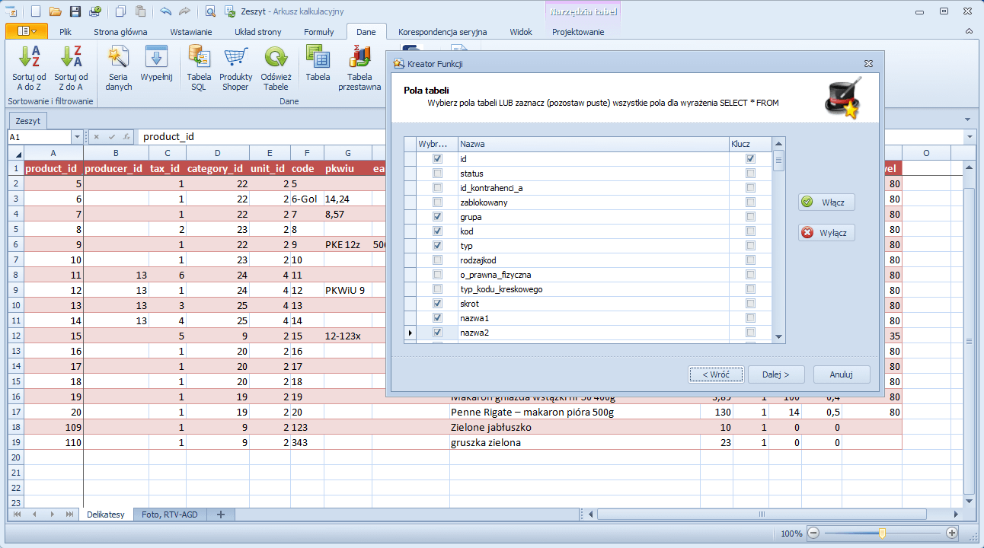984x548 pixels.
Task: Expand the formula bar arrow
Action: [969, 137]
